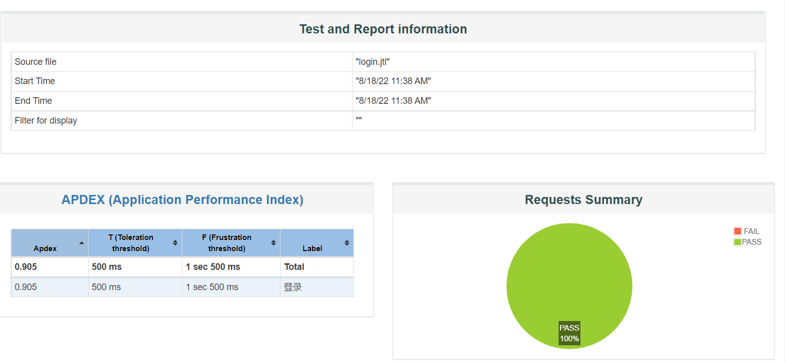785x362 pixels.
Task: Click the "login.jtl" source file value
Action: (x=372, y=62)
